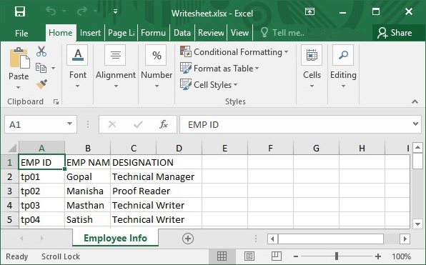Collapse the ribbon with the caret
The image size is (426, 265).
(x=415, y=102)
